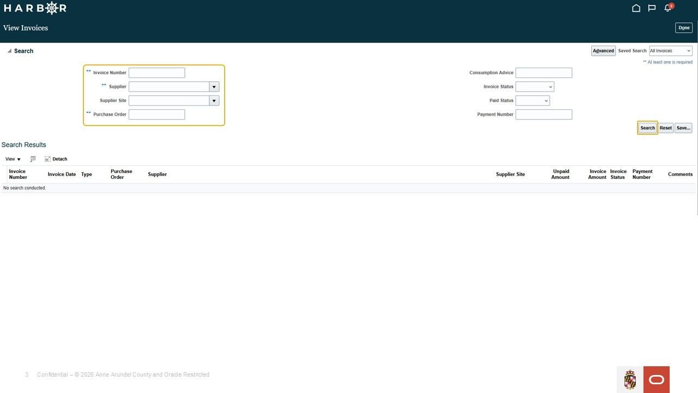
Task: Open the View menu in Search Results
Action: coord(13,159)
